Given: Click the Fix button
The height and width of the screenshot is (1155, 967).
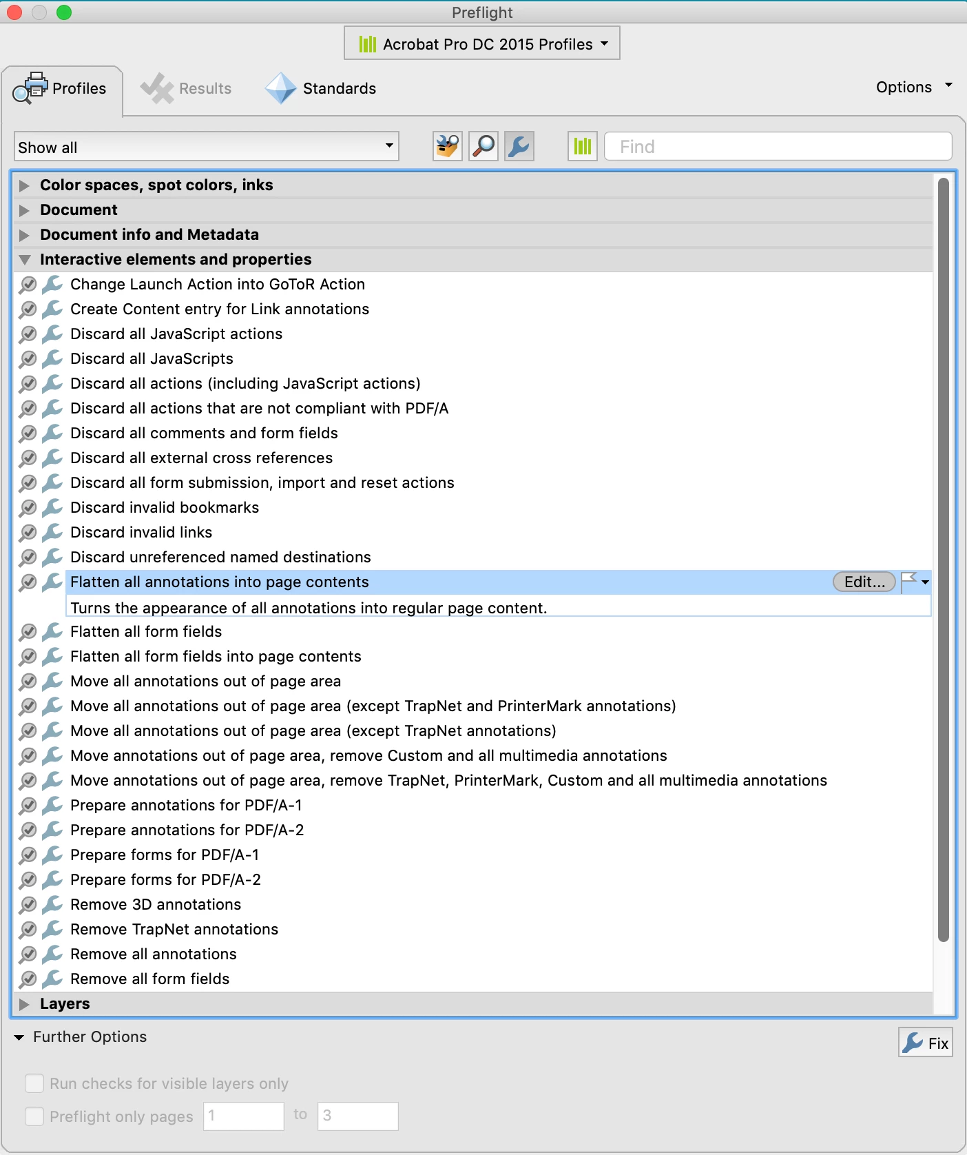Looking at the screenshot, I should 926,1042.
